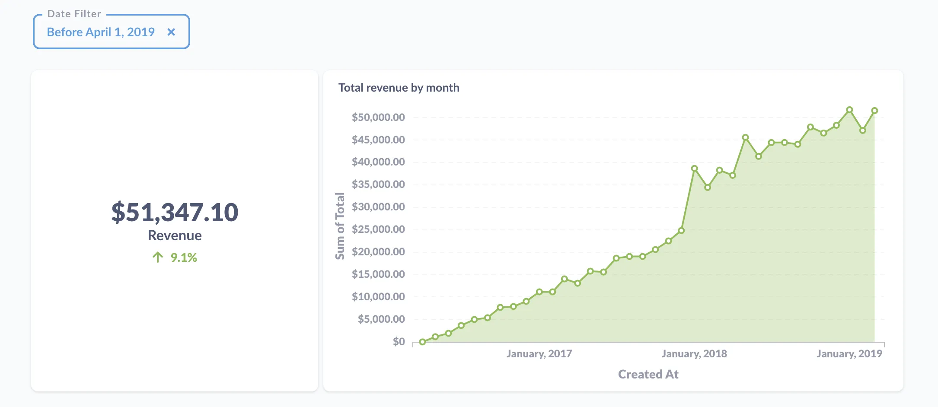Viewport: 938px width, 407px height.
Task: Click the first data point near $0
Action: point(422,342)
